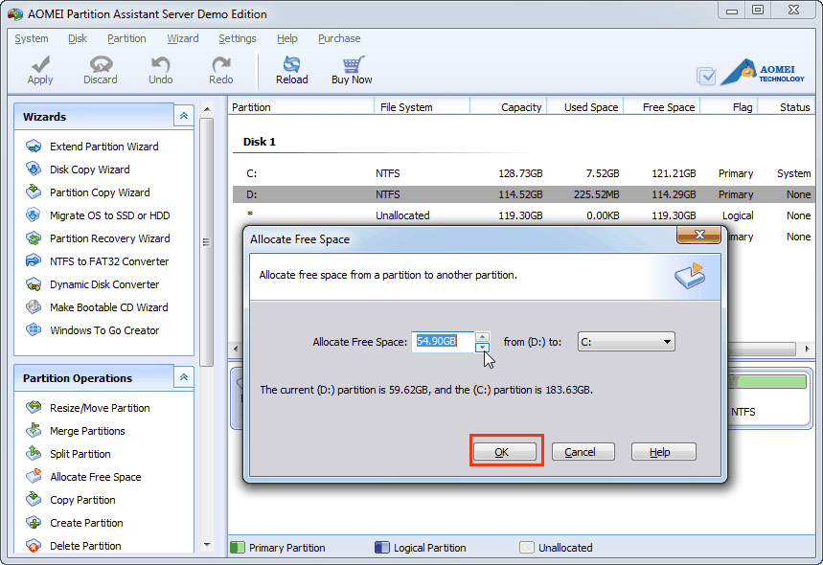Select the C: partition row
This screenshot has height=565, width=823.
(523, 173)
